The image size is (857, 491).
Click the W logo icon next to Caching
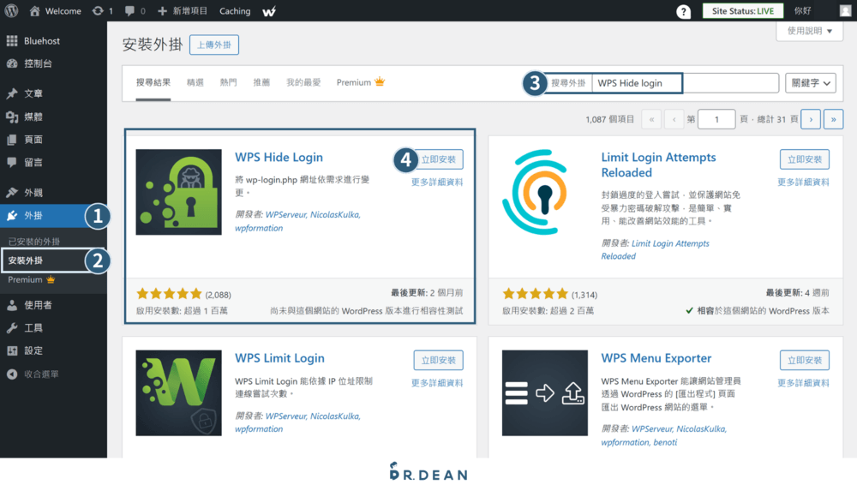point(269,11)
